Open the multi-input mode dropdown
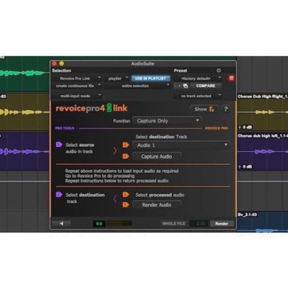The height and width of the screenshot is (288, 288). pyautogui.click(x=77, y=96)
